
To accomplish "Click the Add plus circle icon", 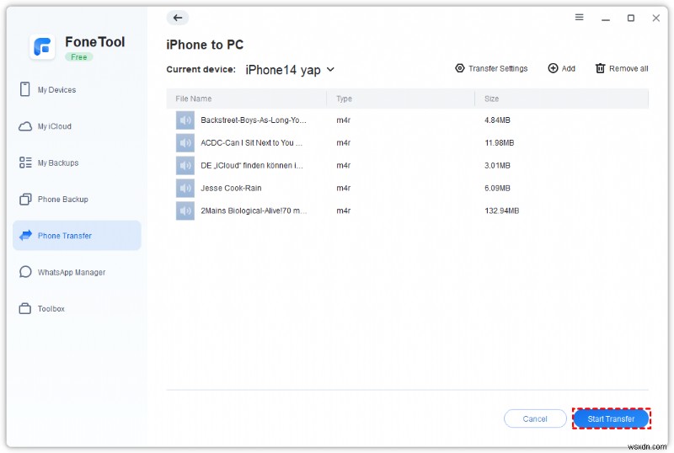I will pos(553,68).
